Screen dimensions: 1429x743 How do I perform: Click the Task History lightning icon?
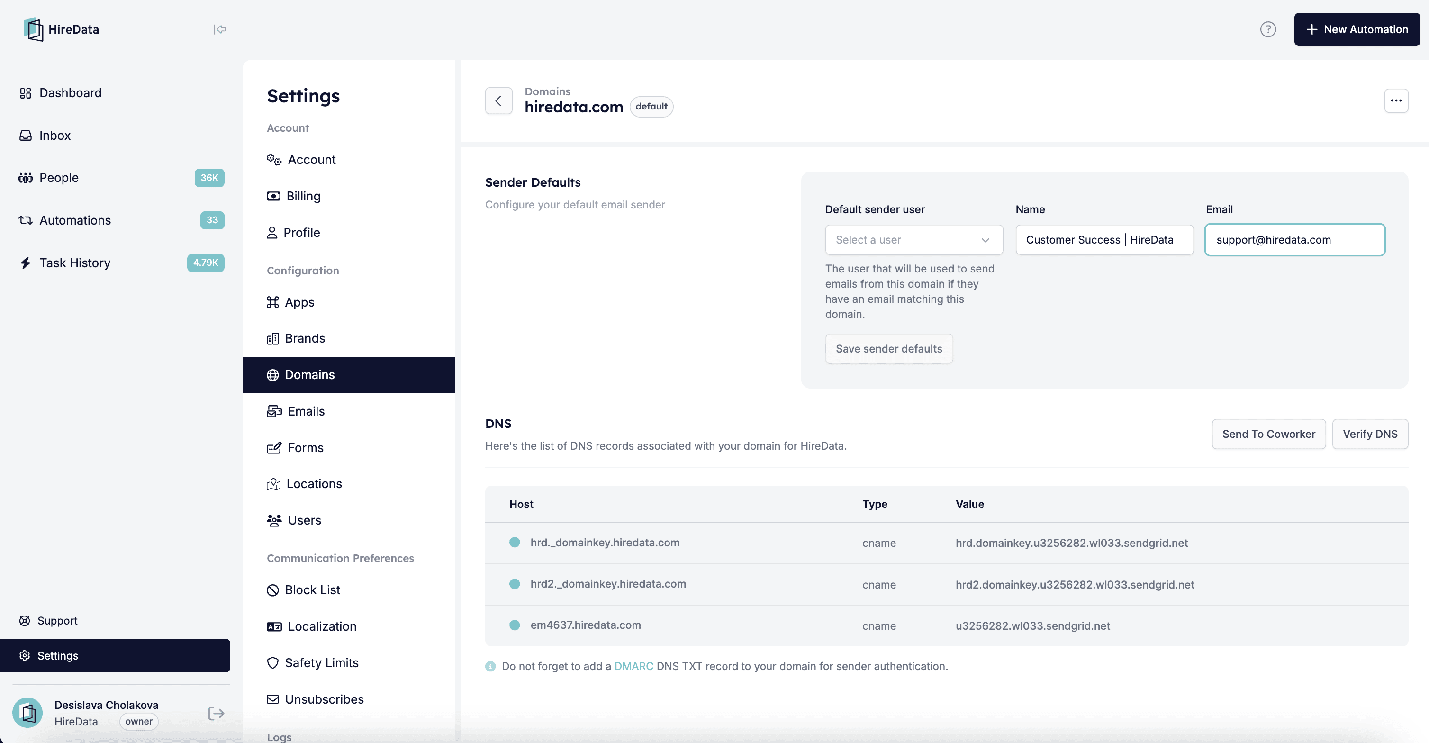click(26, 263)
